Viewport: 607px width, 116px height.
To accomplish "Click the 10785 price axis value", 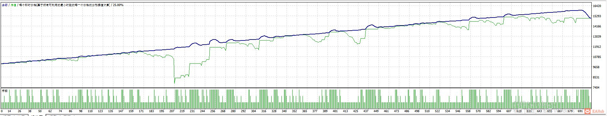I will point(597,57).
